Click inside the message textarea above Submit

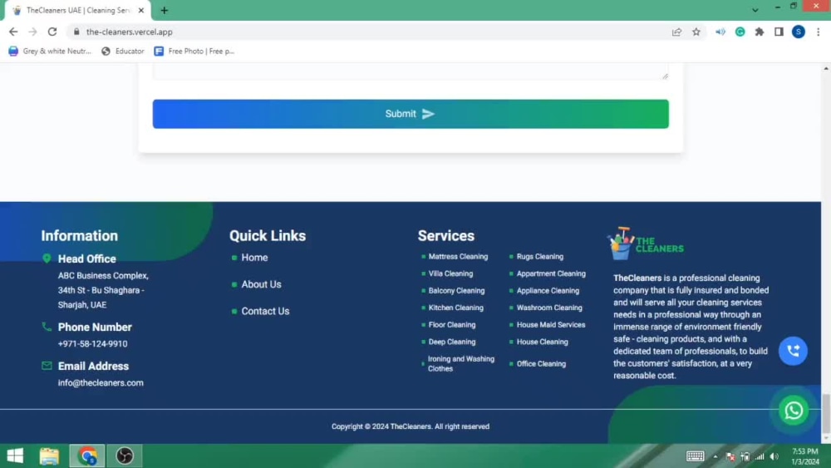point(411,71)
